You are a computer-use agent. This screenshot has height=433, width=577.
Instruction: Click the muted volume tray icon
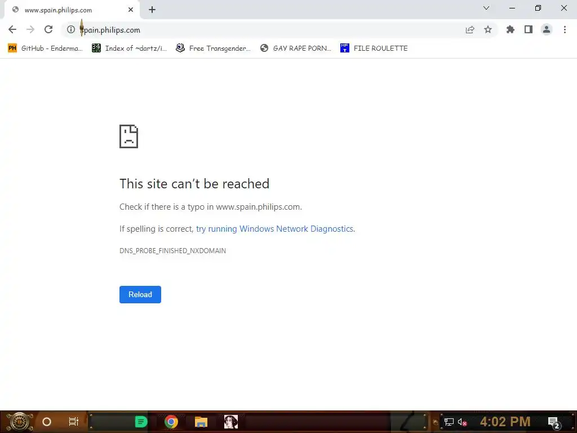tap(462, 422)
